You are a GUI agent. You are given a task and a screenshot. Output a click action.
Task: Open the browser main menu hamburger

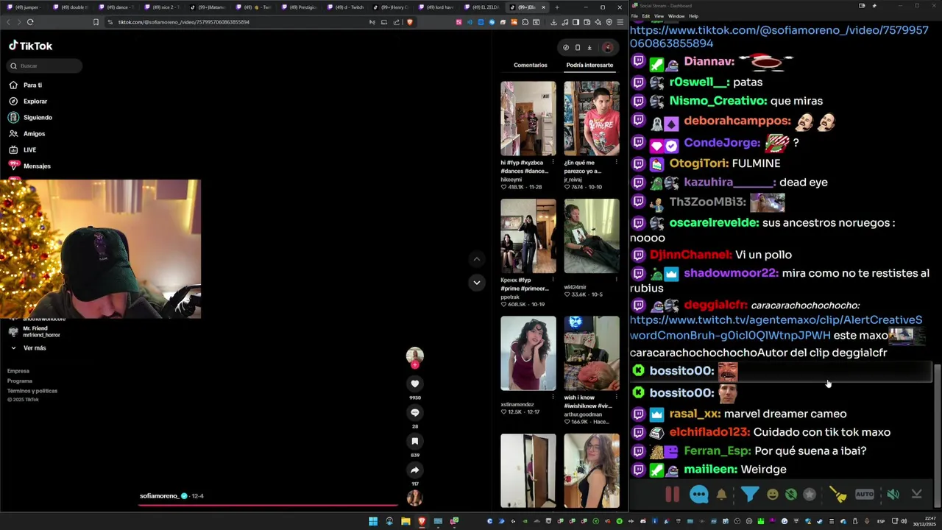coord(620,22)
